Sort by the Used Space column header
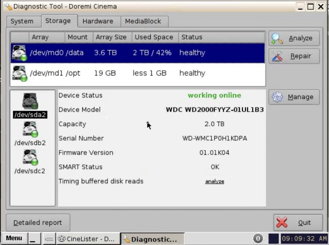Screen dimensions: 329x245 click(154, 37)
